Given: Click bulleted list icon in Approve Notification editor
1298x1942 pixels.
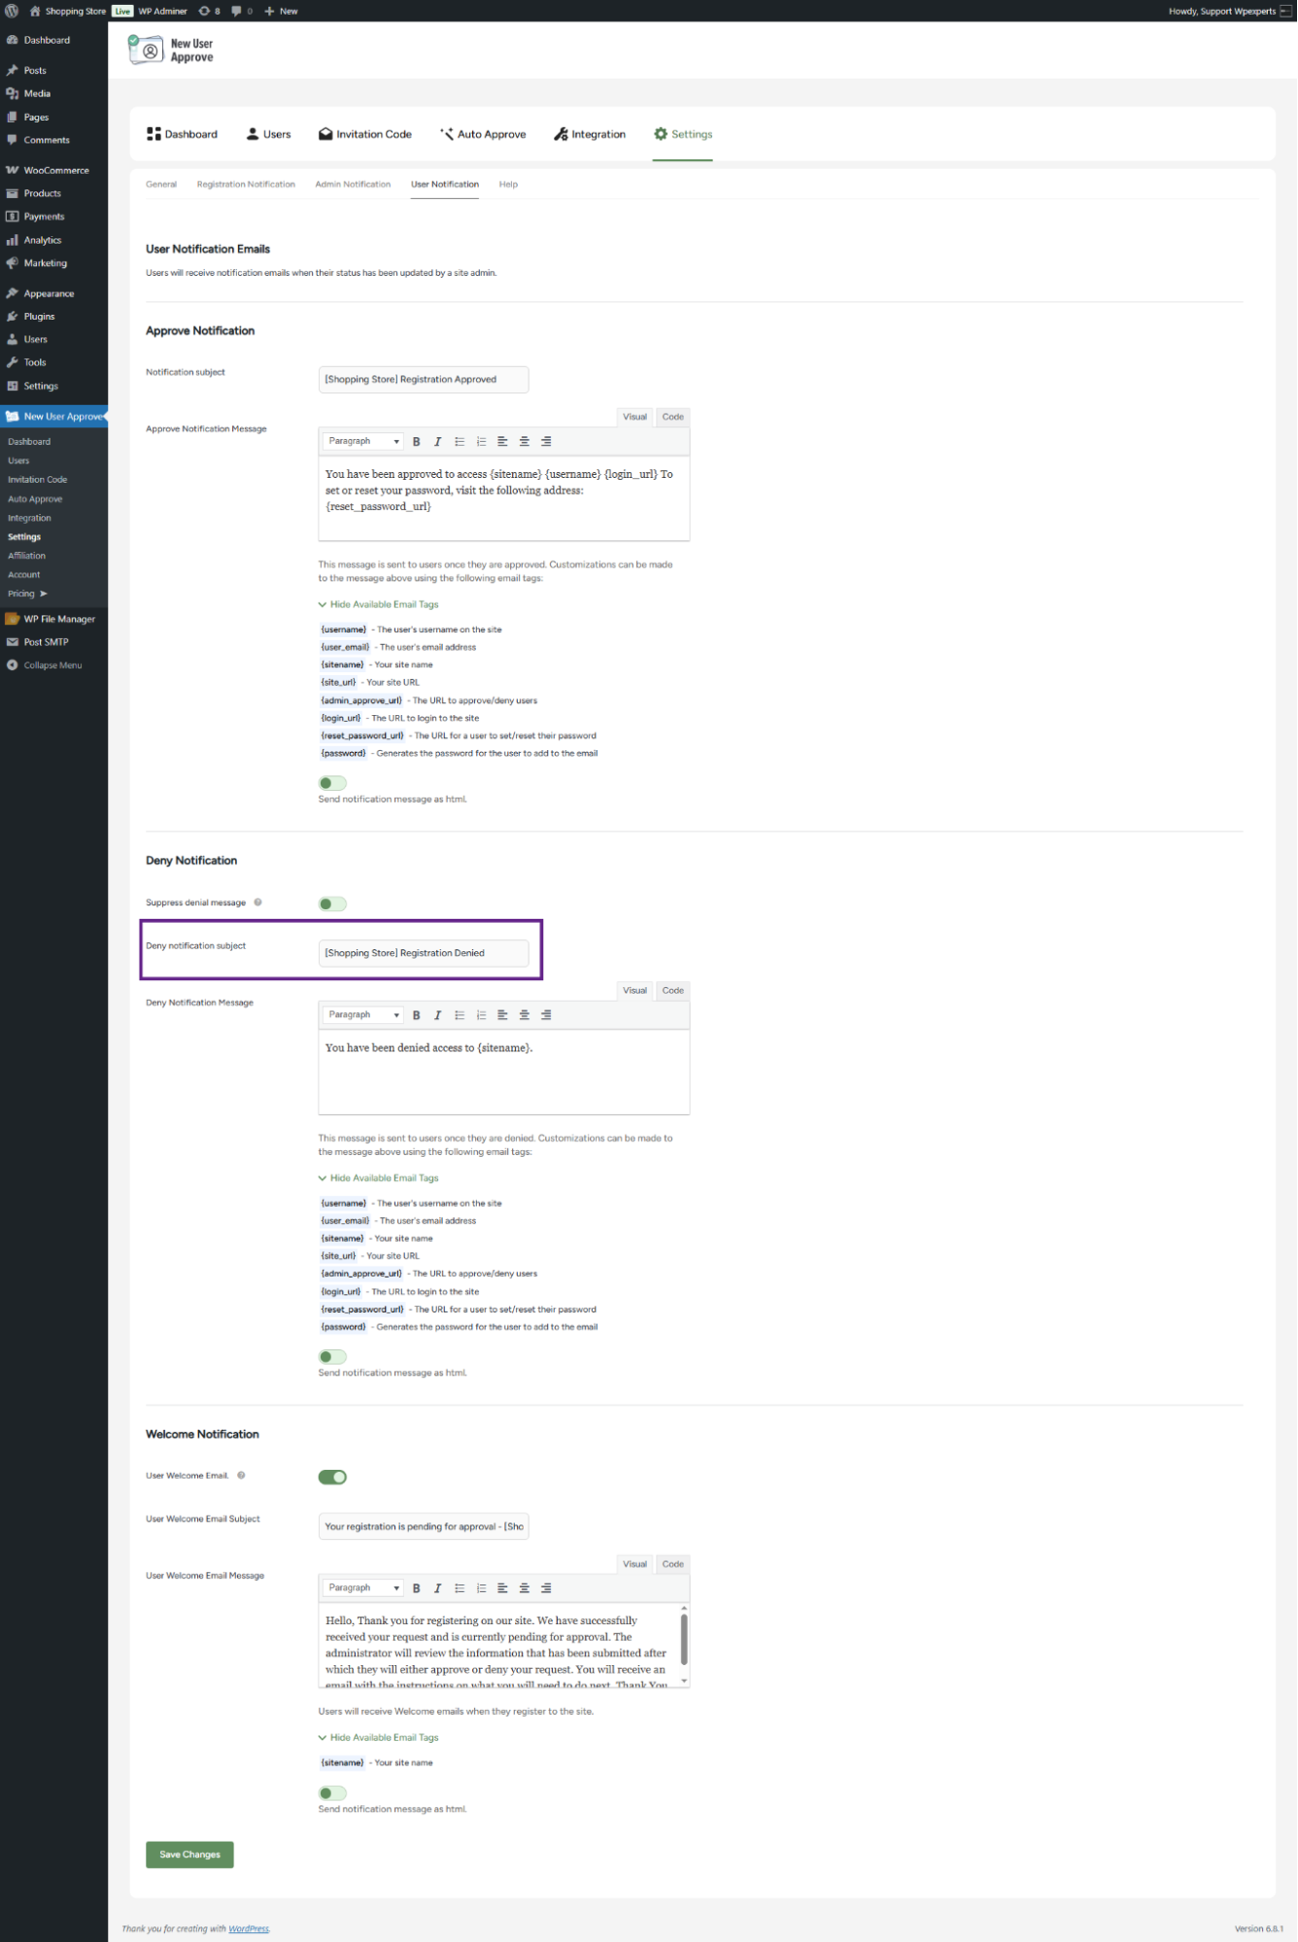Looking at the screenshot, I should (460, 442).
